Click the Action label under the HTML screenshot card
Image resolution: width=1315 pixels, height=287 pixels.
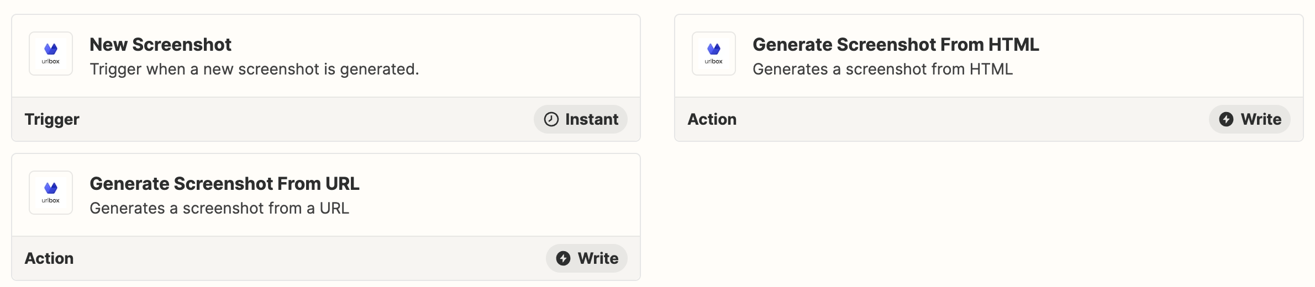coord(712,119)
